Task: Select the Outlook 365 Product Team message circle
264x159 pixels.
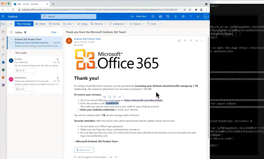Action: click(x=11, y=41)
